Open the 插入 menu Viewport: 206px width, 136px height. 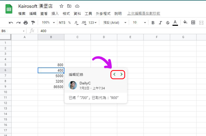click(x=55, y=14)
